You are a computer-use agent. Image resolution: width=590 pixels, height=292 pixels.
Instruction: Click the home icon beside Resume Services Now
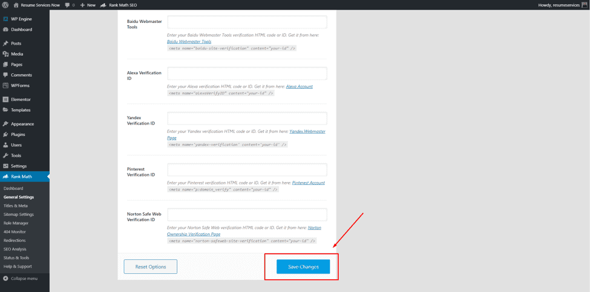coord(16,5)
